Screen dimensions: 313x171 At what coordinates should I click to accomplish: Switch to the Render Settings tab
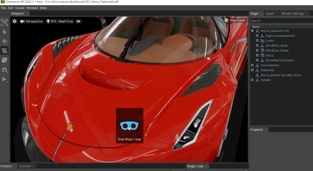click(292, 13)
